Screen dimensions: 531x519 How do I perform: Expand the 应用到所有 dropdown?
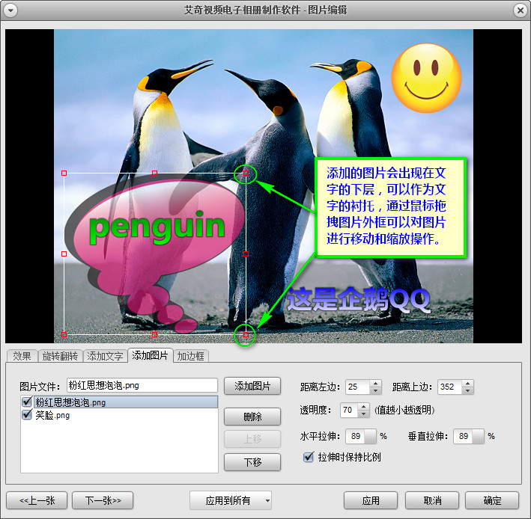pyautogui.click(x=267, y=500)
